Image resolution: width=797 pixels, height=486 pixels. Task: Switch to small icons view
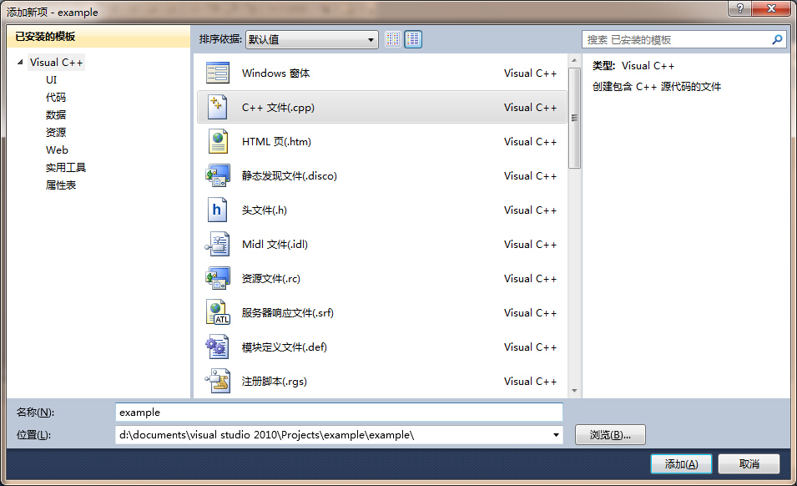point(393,39)
